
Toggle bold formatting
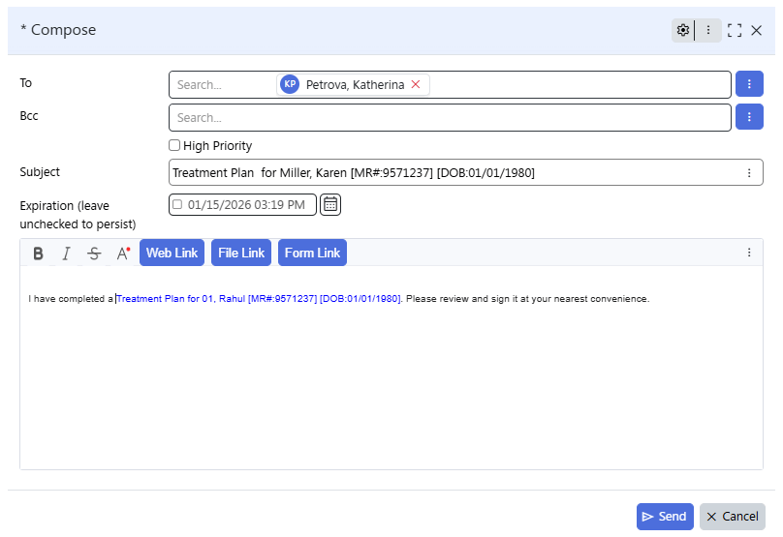(x=38, y=254)
